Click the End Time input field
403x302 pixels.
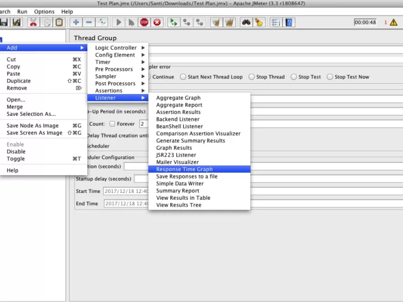[126, 204]
